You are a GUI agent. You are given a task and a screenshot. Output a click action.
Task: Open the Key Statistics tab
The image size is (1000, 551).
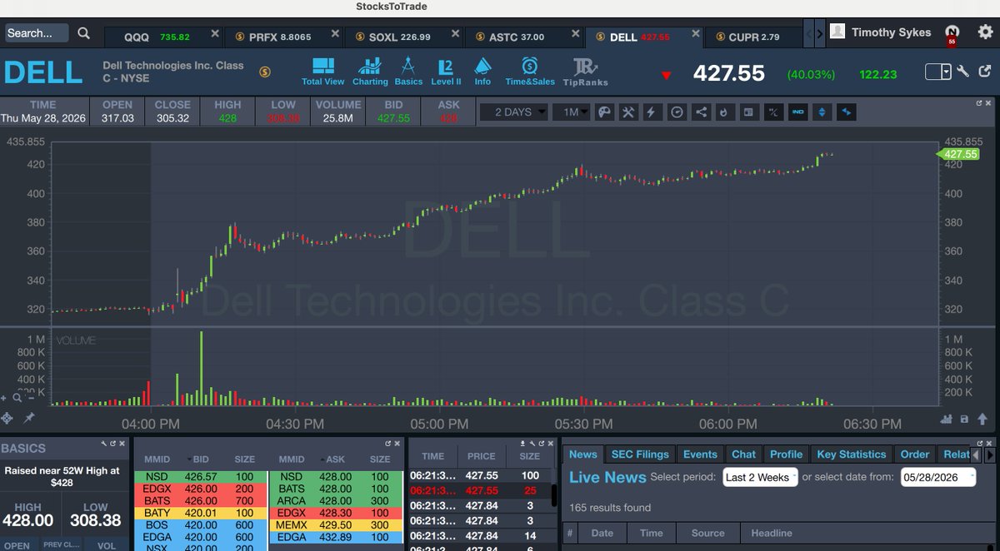pos(852,454)
